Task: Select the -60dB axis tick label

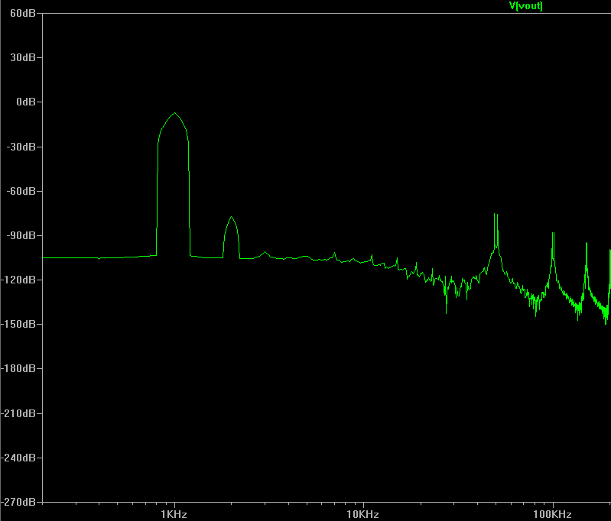Action: [21, 191]
